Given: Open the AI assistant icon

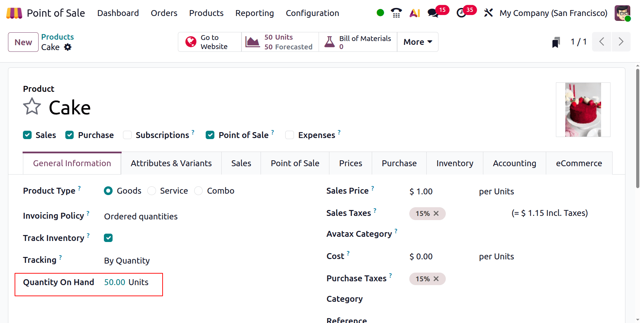Looking at the screenshot, I should tap(415, 13).
